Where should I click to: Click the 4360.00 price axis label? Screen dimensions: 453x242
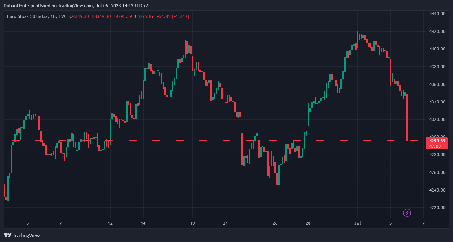click(x=438, y=84)
